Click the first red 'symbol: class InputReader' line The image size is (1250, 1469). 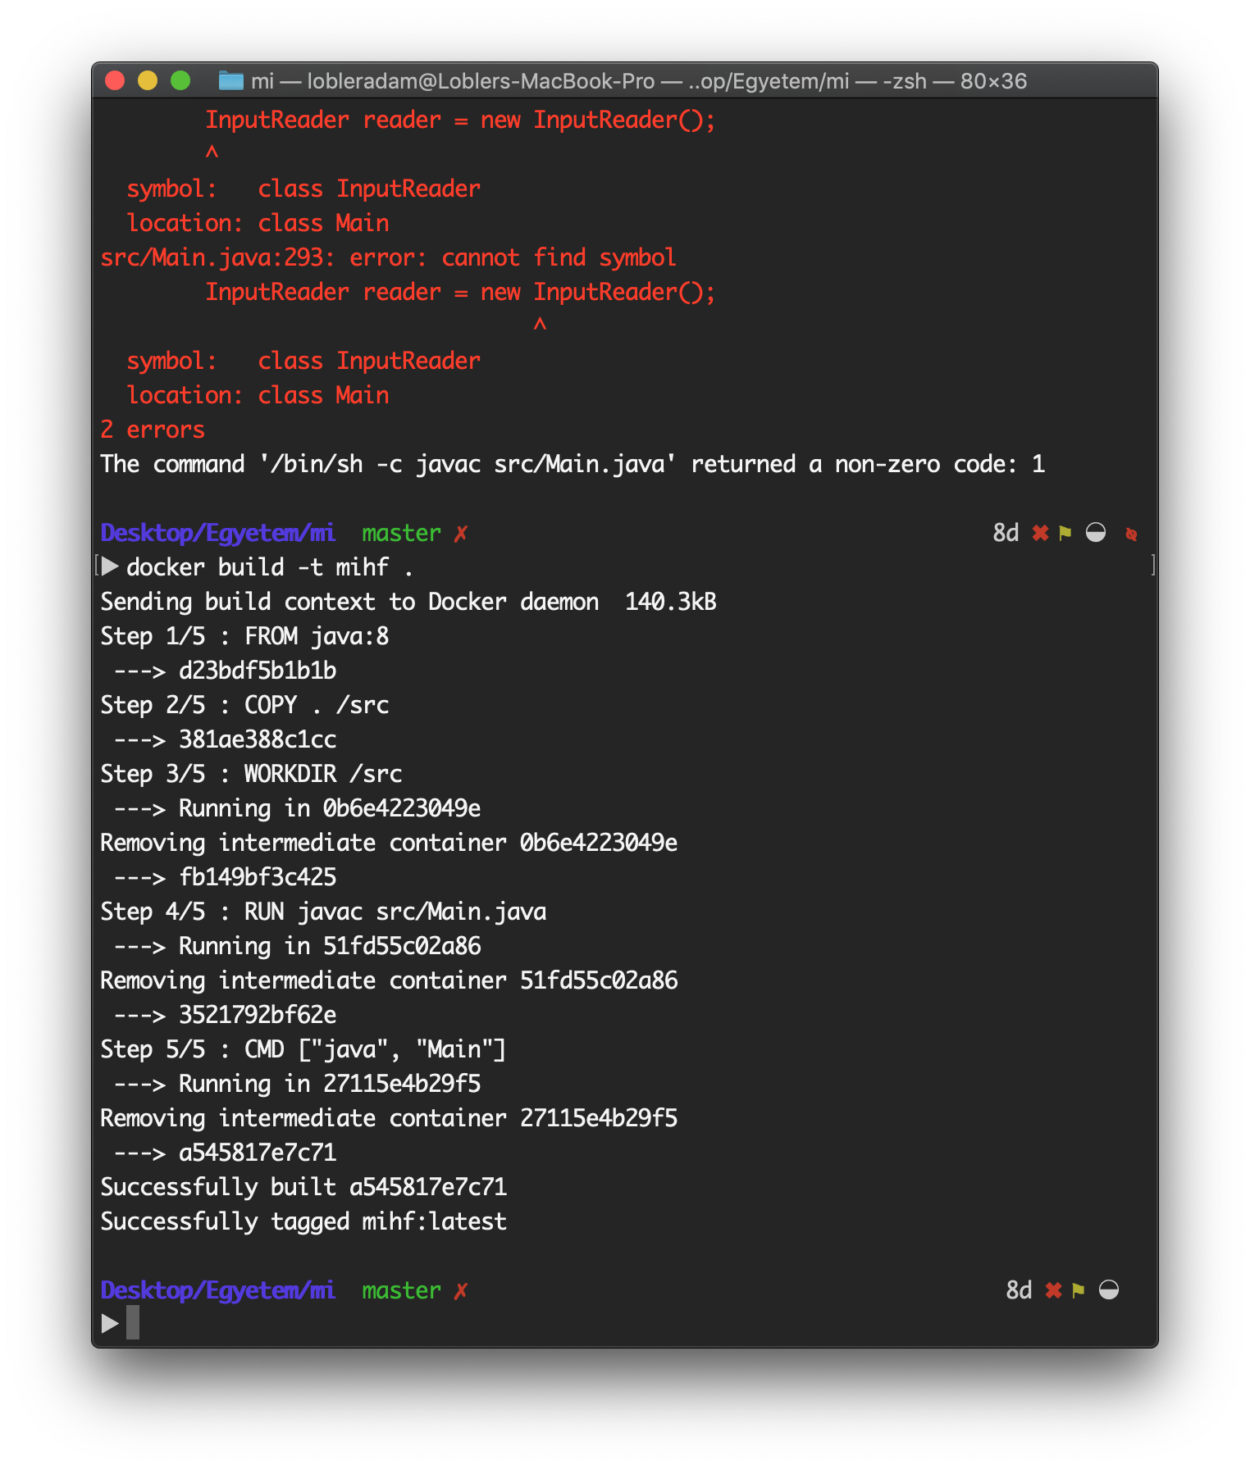pyautogui.click(x=303, y=189)
